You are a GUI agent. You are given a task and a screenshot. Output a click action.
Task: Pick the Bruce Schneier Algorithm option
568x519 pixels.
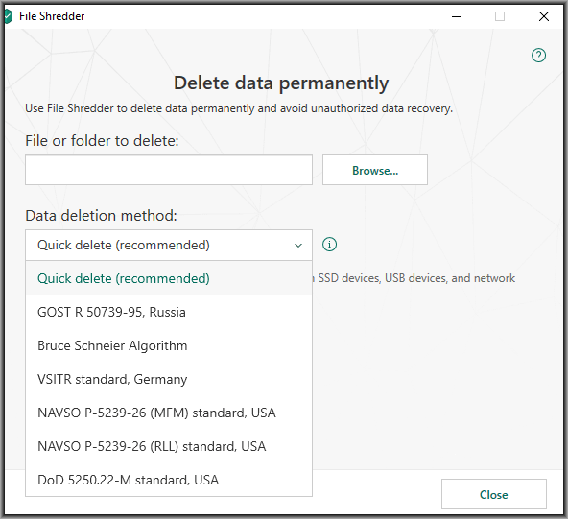click(x=169, y=345)
